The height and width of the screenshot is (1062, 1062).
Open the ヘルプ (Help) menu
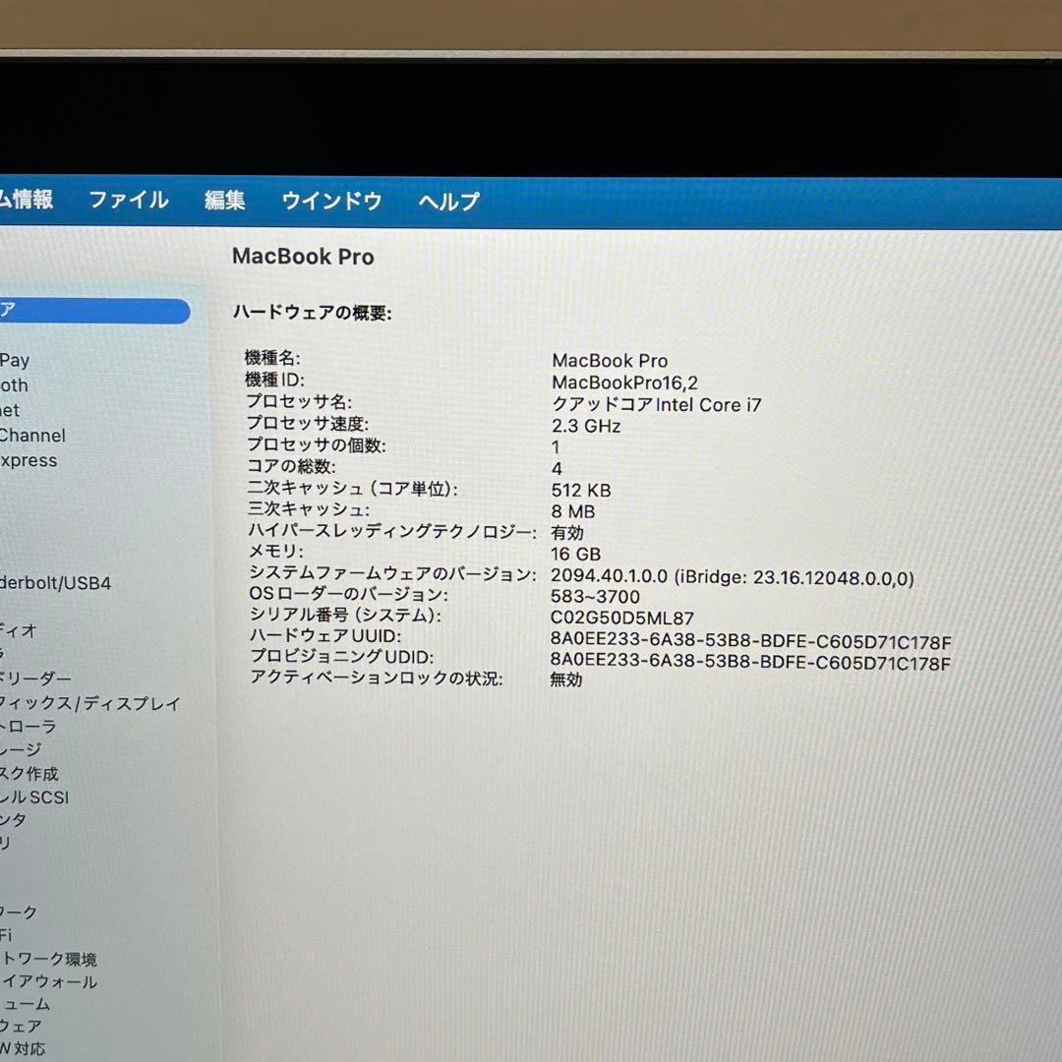[447, 201]
